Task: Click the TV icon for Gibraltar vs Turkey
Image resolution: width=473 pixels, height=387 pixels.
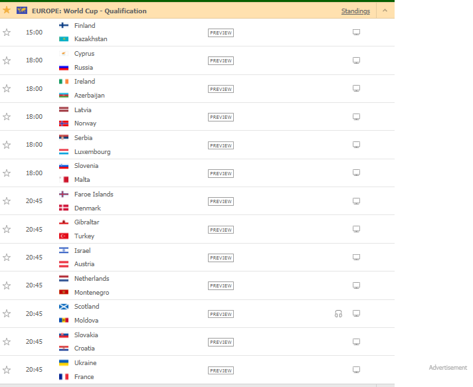Action: tap(356, 229)
